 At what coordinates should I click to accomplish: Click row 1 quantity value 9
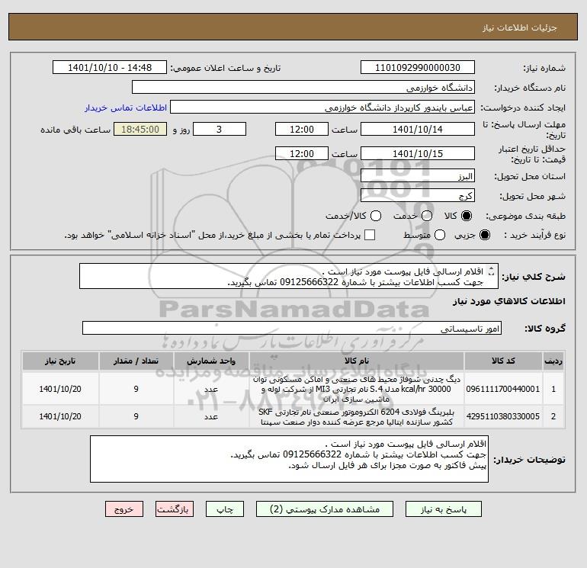(136, 389)
